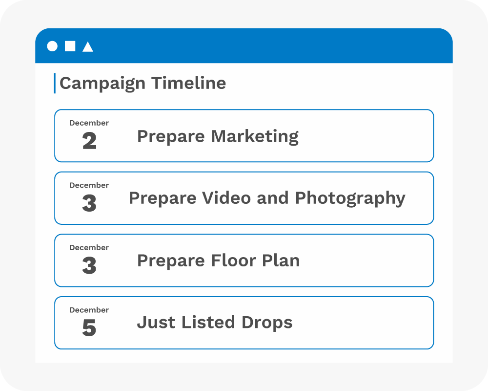Image resolution: width=488 pixels, height=391 pixels.
Task: Select the Campaign Timeline heading
Action: click(x=142, y=83)
